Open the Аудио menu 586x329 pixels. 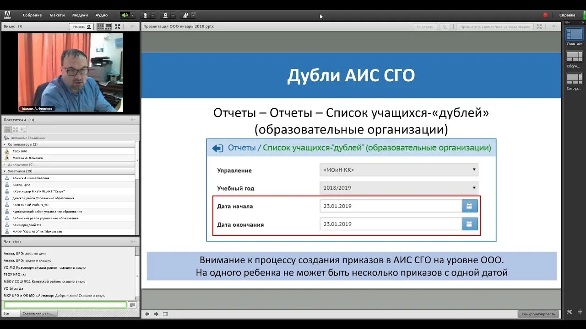click(102, 15)
